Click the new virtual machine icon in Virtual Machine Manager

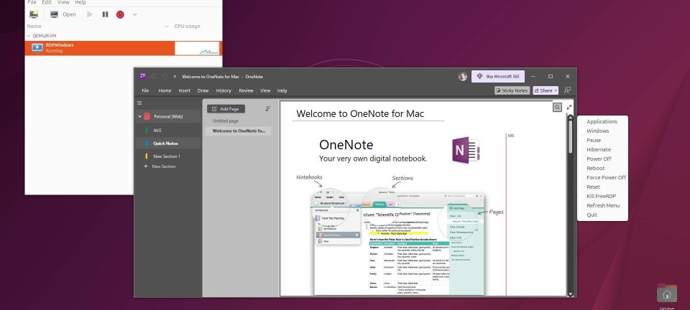pos(34,14)
